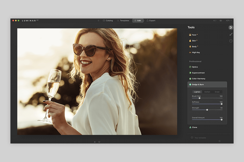Mark the photo as favorite

(x=99, y=142)
